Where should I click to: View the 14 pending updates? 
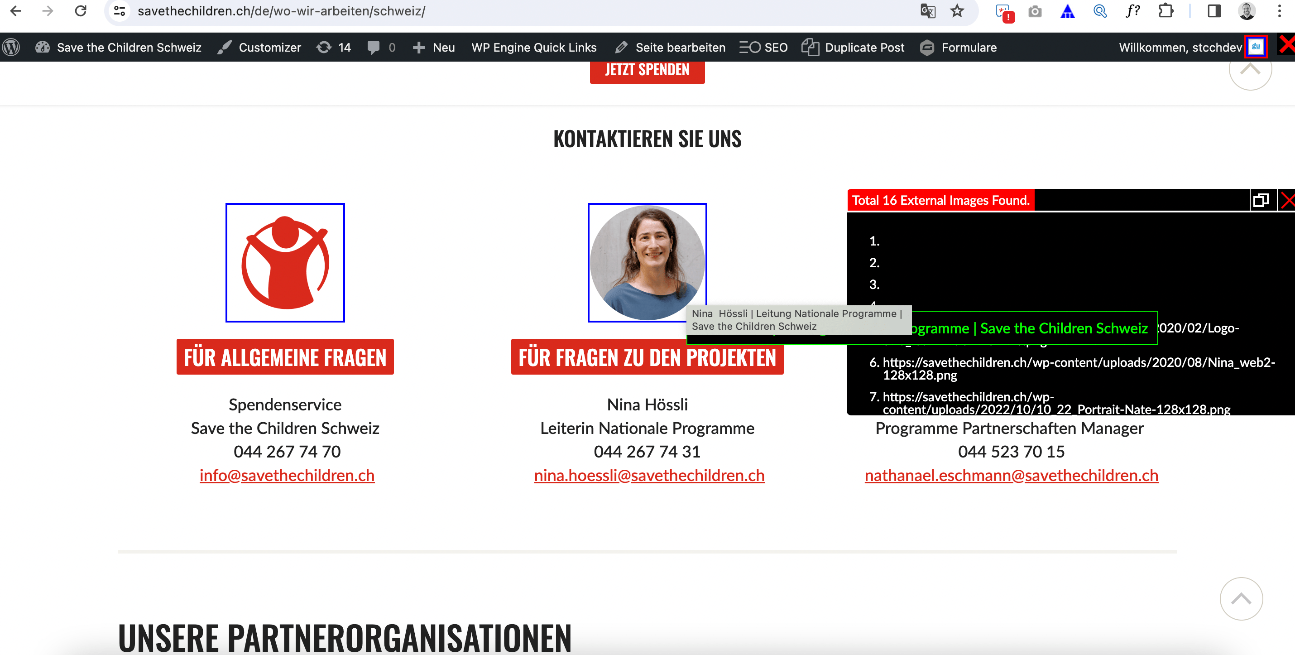[x=334, y=47]
